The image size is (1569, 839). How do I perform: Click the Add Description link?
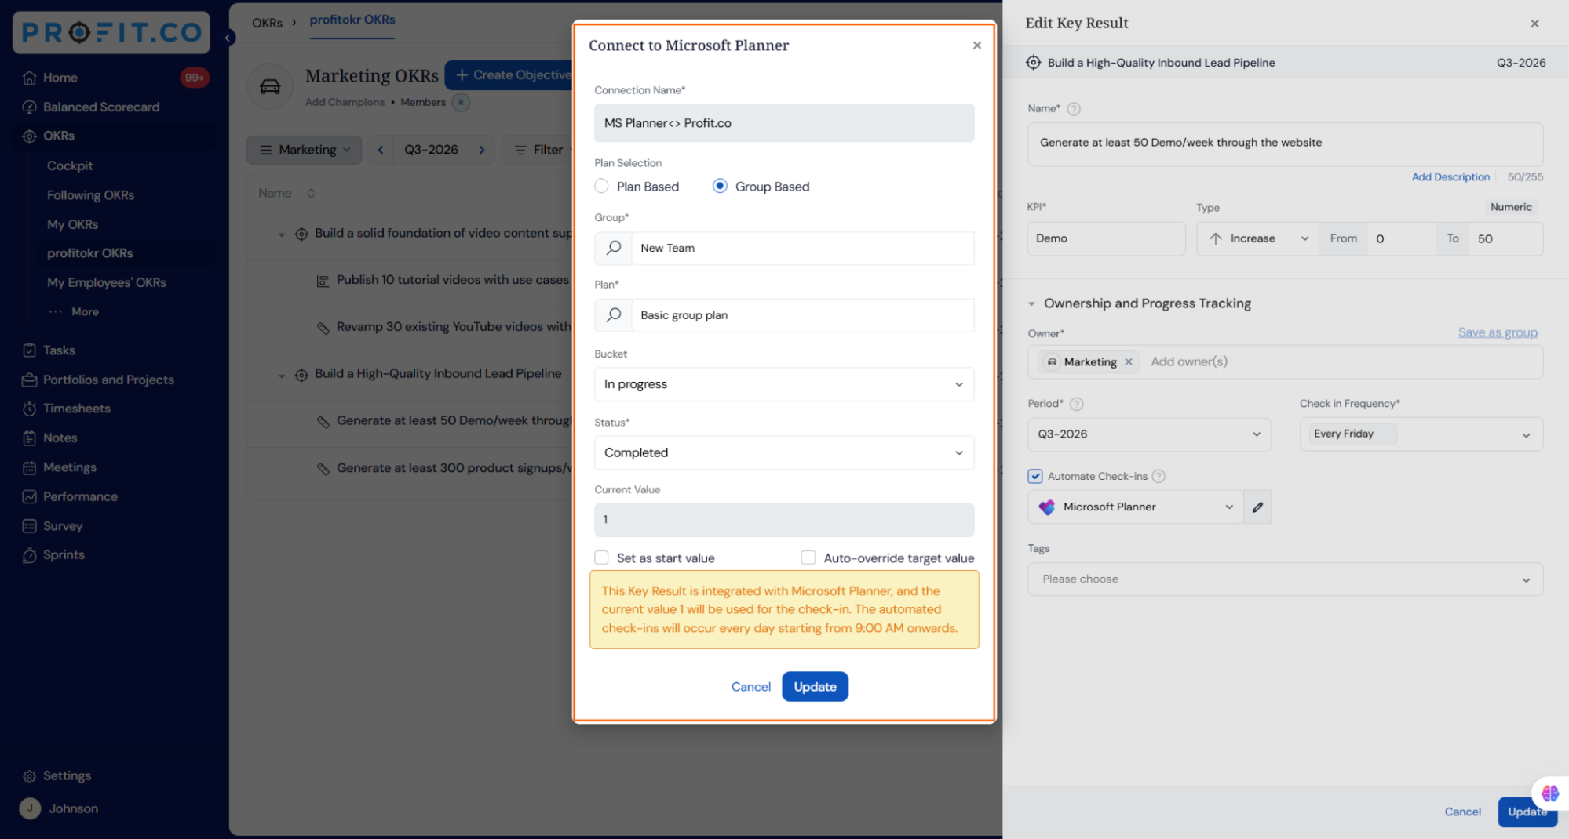coord(1450,177)
